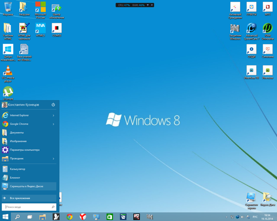The image size is (277, 221).
Task: Open the Windows Store taskbar icon
Action: point(109,217)
